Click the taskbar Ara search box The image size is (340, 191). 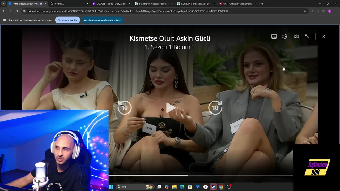point(135,187)
